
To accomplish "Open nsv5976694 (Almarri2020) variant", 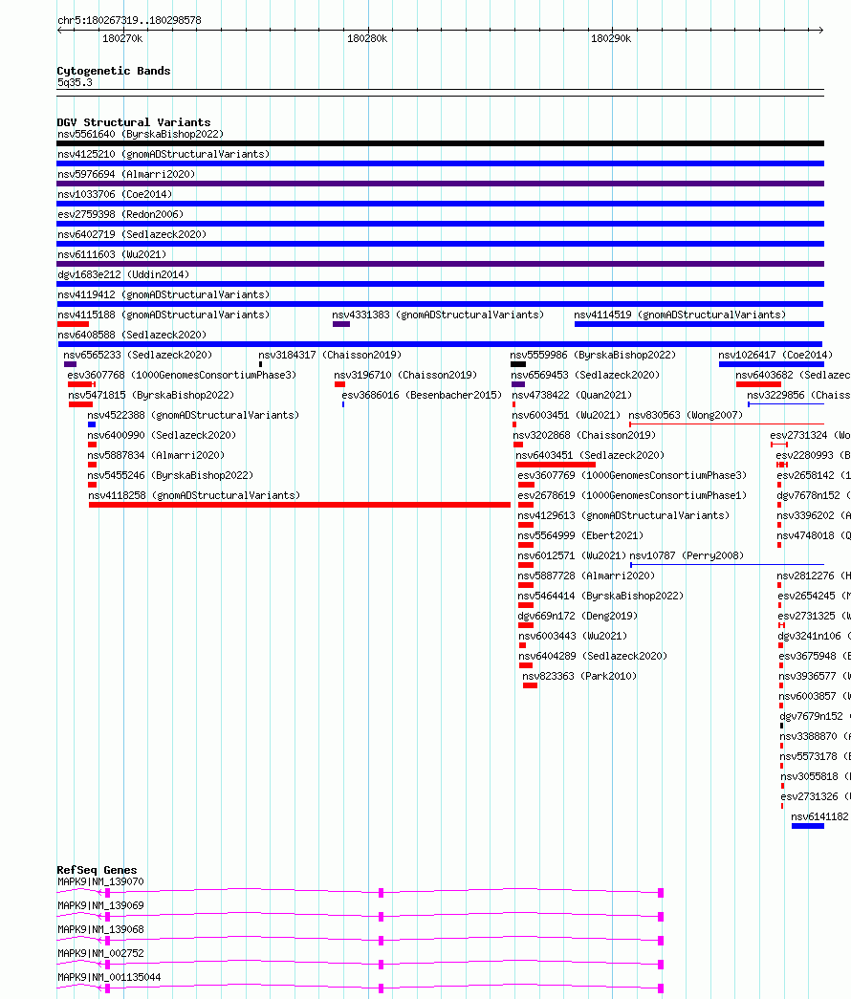I will (x=126, y=175).
